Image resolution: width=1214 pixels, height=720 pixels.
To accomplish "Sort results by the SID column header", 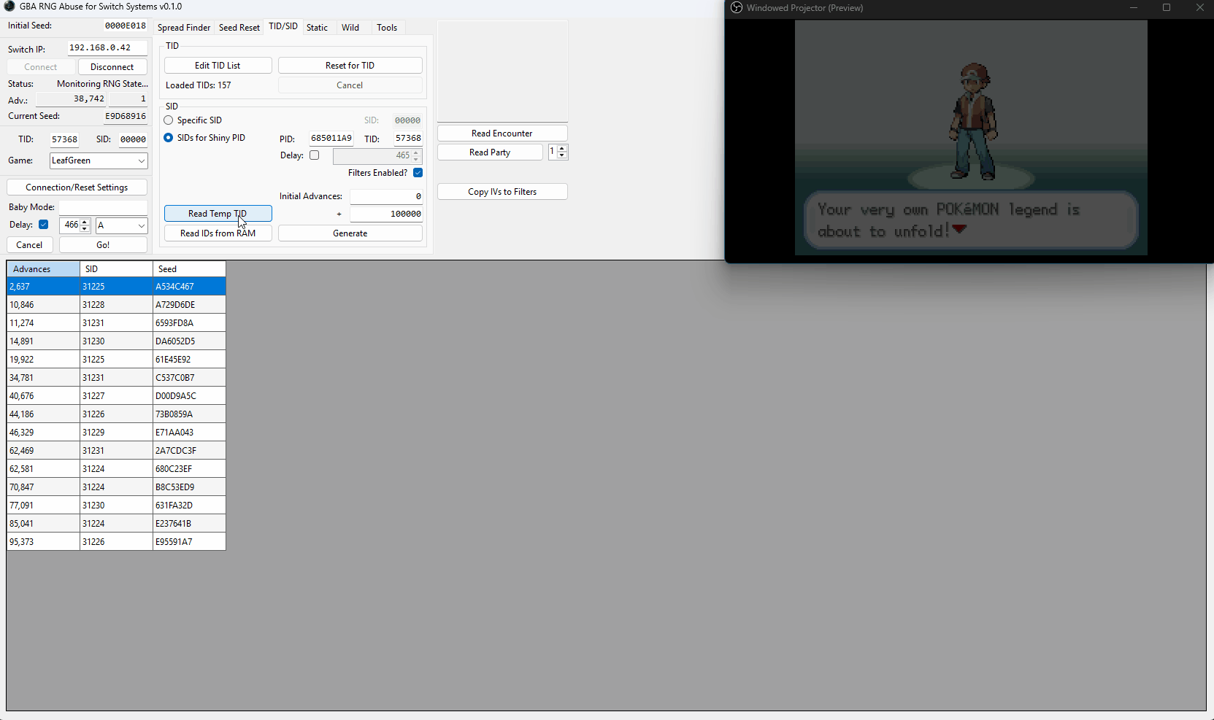I will pyautogui.click(x=116, y=269).
